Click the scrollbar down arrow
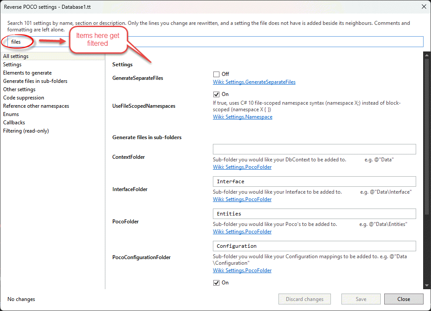Screen dimensions: 431x311 (427, 286)
